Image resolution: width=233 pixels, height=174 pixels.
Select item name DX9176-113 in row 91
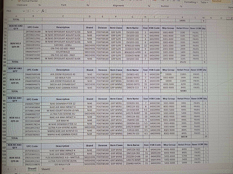pyautogui.click(x=133, y=87)
